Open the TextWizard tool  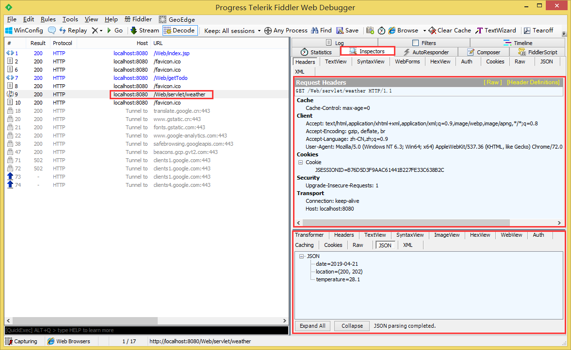(496, 30)
